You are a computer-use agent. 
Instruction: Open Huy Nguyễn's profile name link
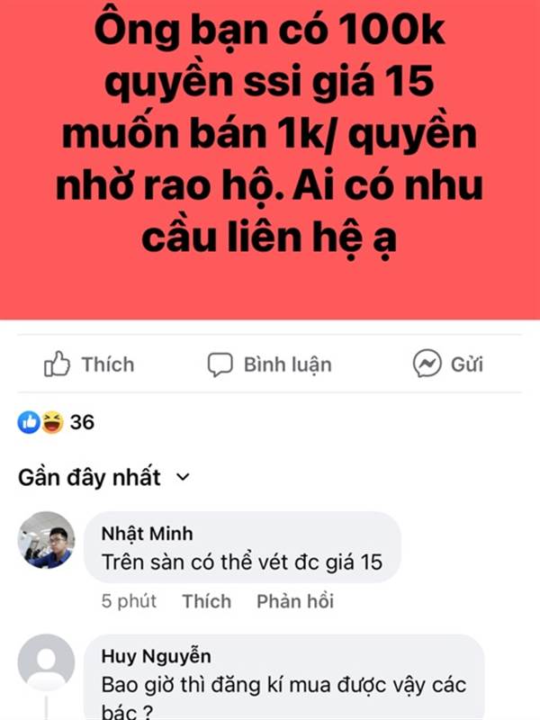(x=156, y=656)
